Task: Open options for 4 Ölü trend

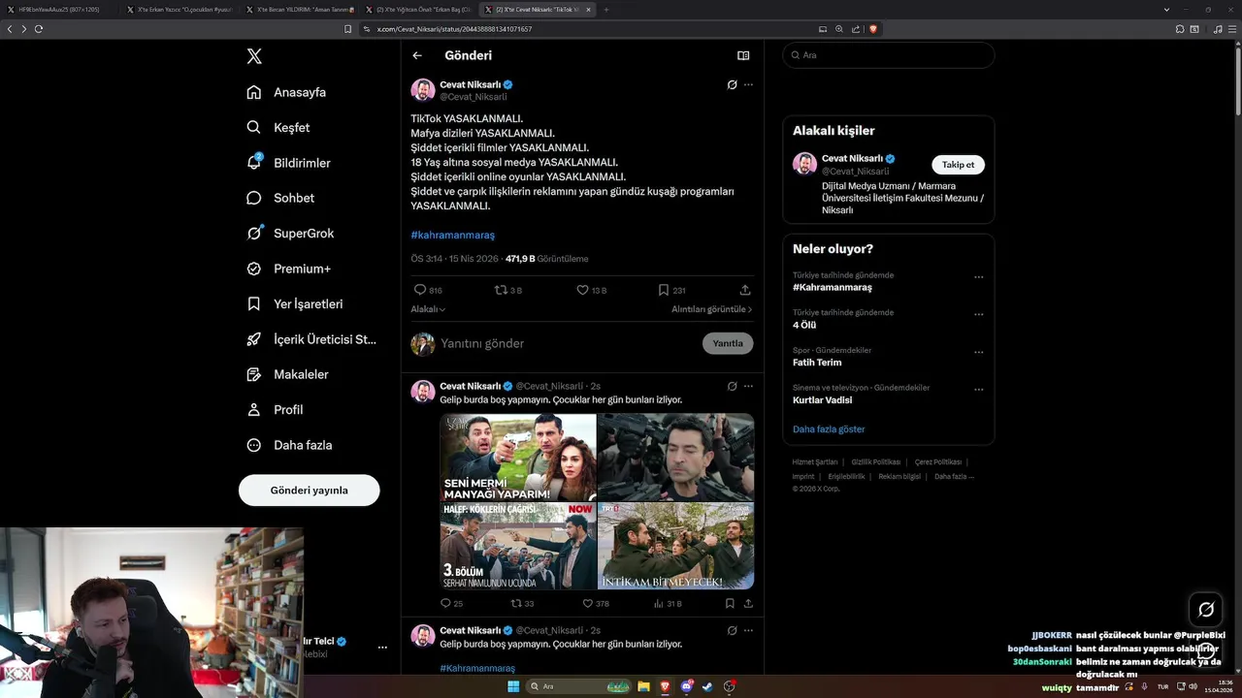Action: click(x=978, y=314)
